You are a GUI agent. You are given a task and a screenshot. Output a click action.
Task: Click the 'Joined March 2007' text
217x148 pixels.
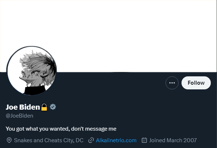pyautogui.click(x=173, y=140)
